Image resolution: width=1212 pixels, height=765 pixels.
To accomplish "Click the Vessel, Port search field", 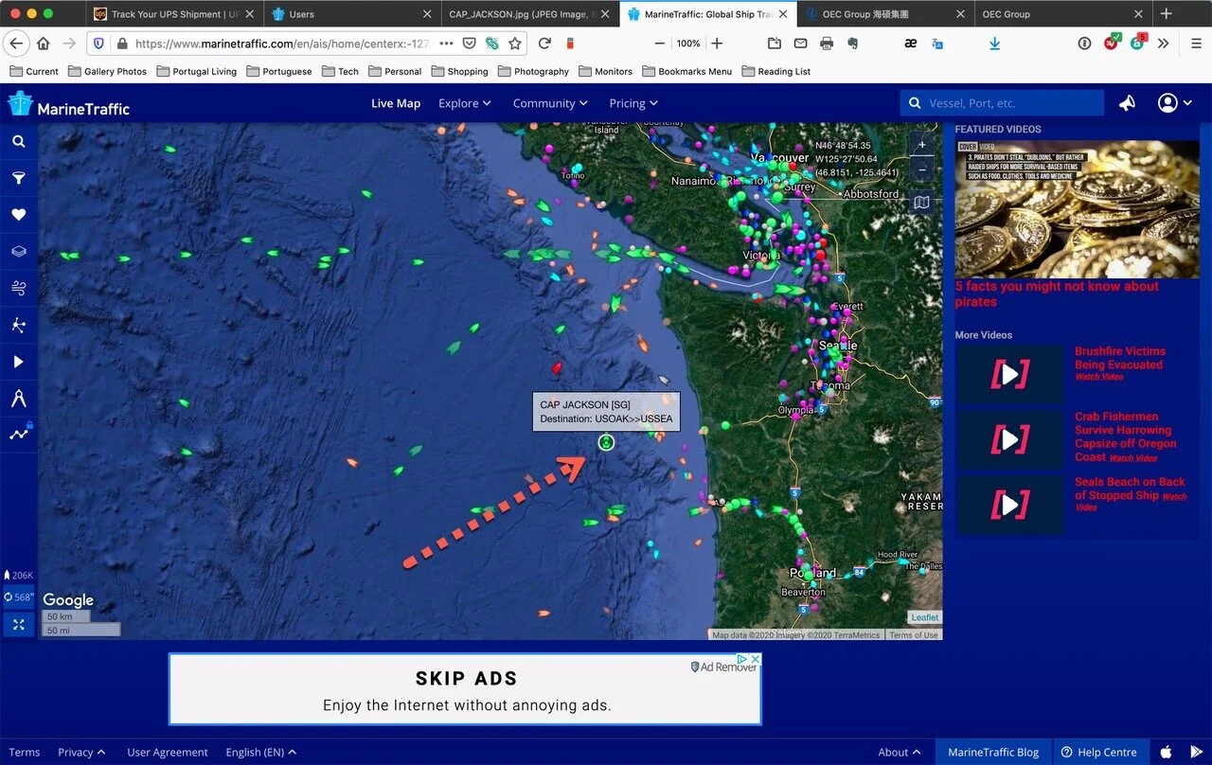I will pos(1002,103).
